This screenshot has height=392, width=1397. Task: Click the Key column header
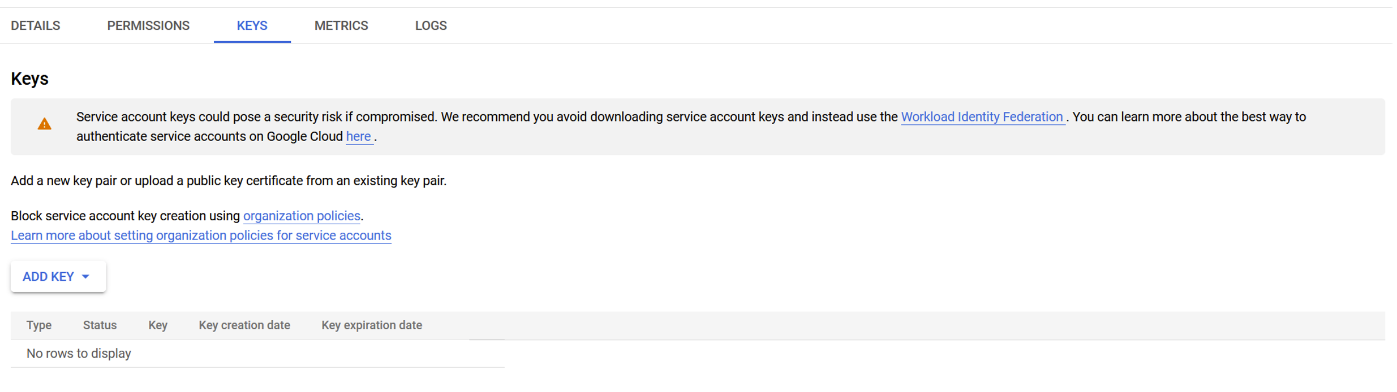coord(158,325)
